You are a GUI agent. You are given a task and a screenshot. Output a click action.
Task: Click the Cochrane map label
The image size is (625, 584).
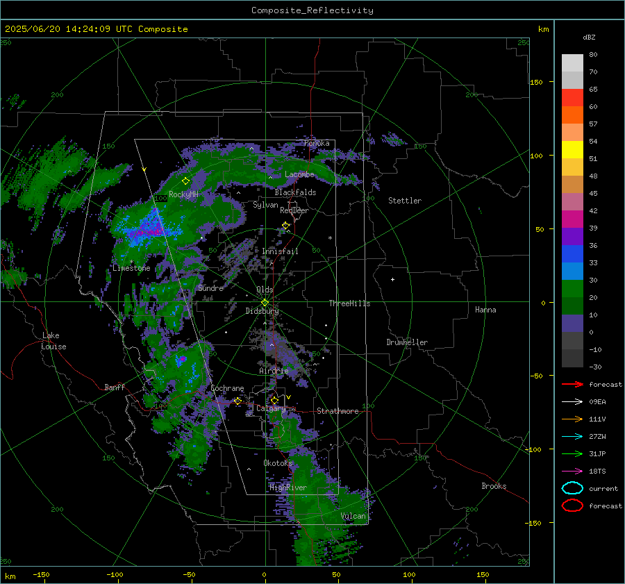point(227,388)
